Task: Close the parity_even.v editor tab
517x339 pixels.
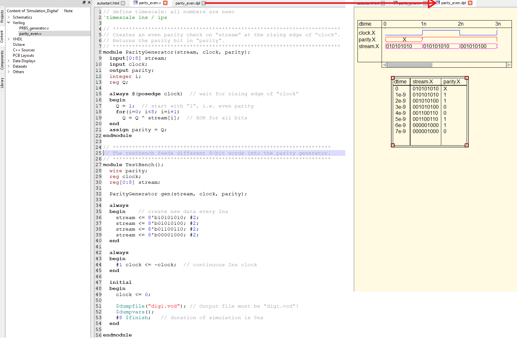Action: (x=165, y=3)
